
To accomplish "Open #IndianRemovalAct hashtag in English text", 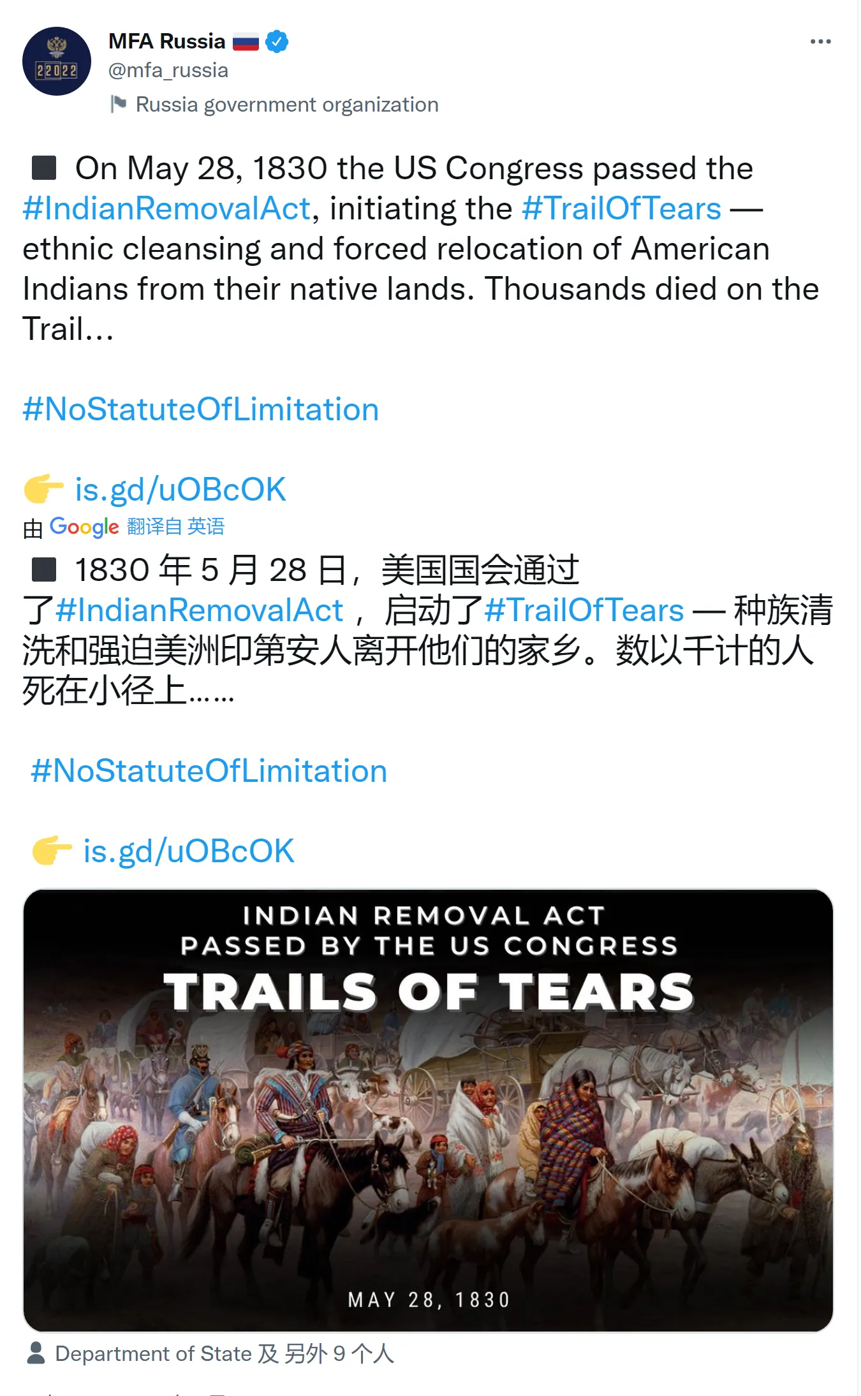I will pos(166,209).
